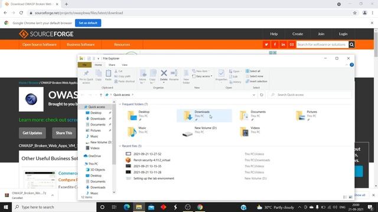Expand the address bar history dropdown

pyautogui.click(x=253, y=95)
